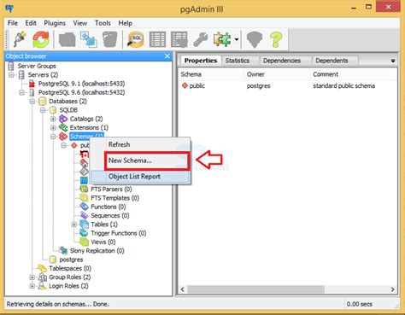Switch to the Statistics tab
Image resolution: width=405 pixels, height=315 pixels.
click(238, 61)
